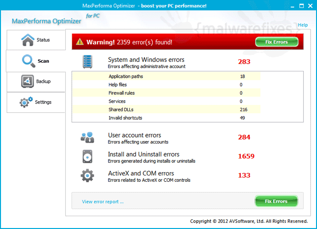Screen dimensions: 317x229
Task: Click 'Errors affecting administrative account' text
Action: pyautogui.click(x=147, y=67)
